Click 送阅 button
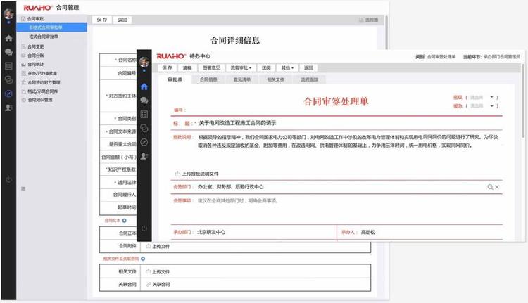The width and height of the screenshot is (528, 303). 266,68
